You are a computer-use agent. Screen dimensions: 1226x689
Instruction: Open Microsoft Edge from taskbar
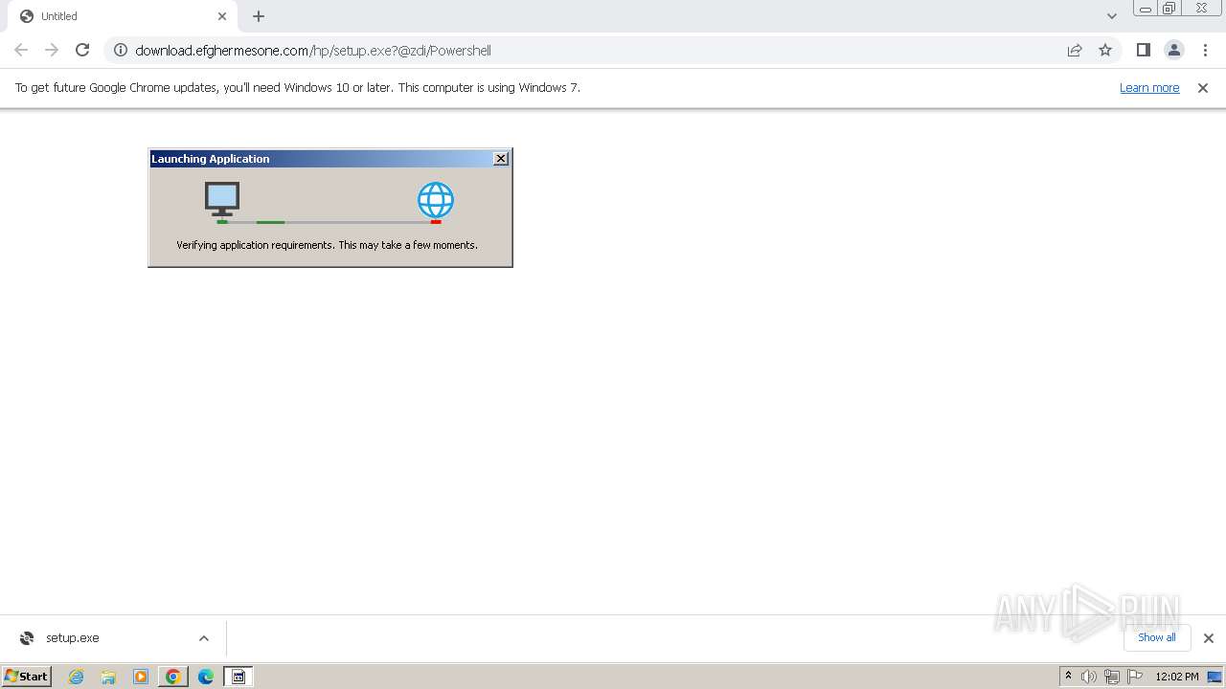coord(206,677)
